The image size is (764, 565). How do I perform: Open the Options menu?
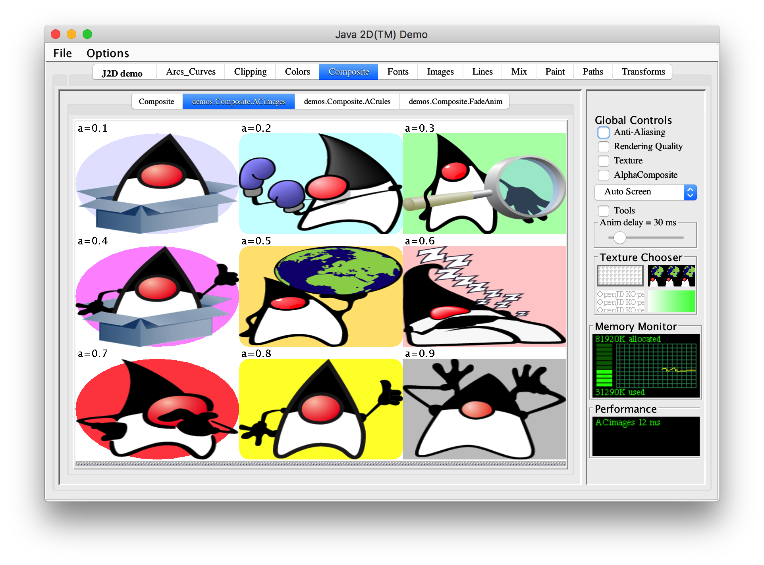[x=108, y=53]
